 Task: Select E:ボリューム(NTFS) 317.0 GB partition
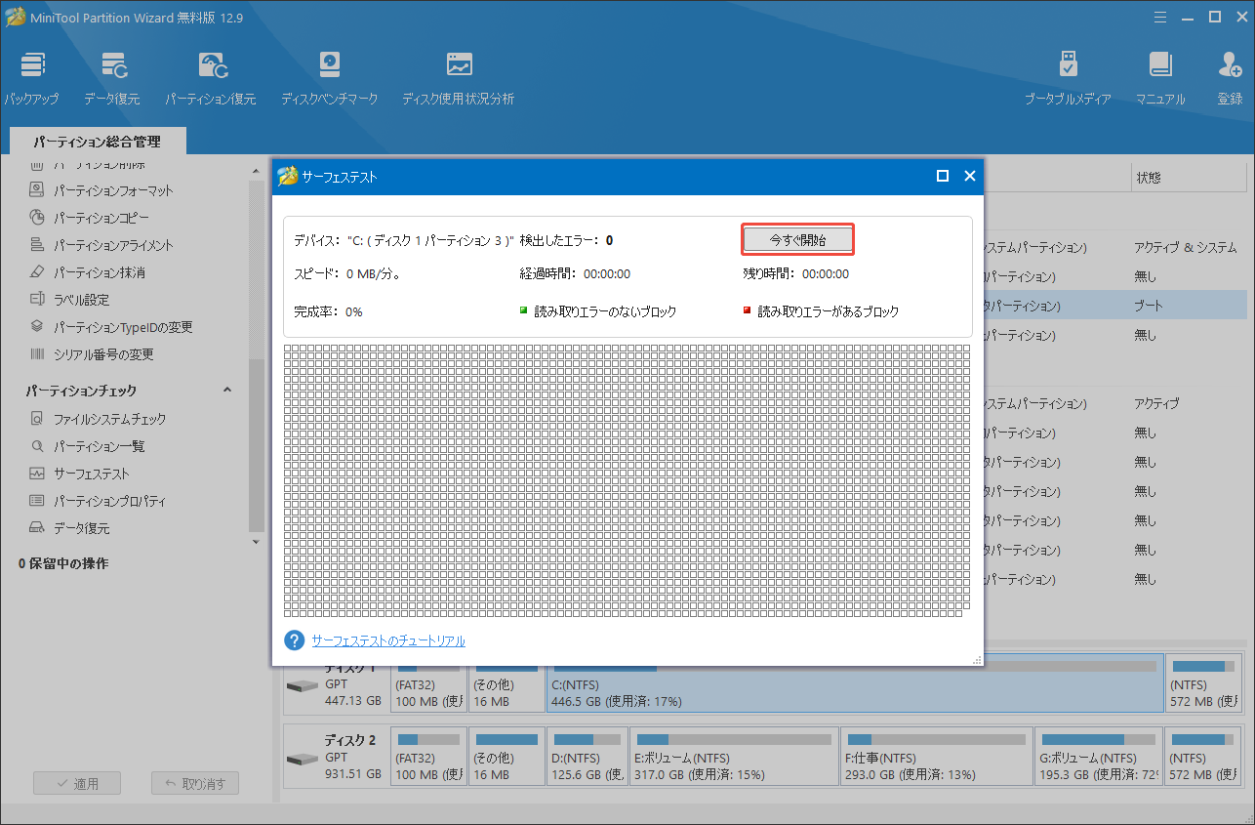click(733, 755)
